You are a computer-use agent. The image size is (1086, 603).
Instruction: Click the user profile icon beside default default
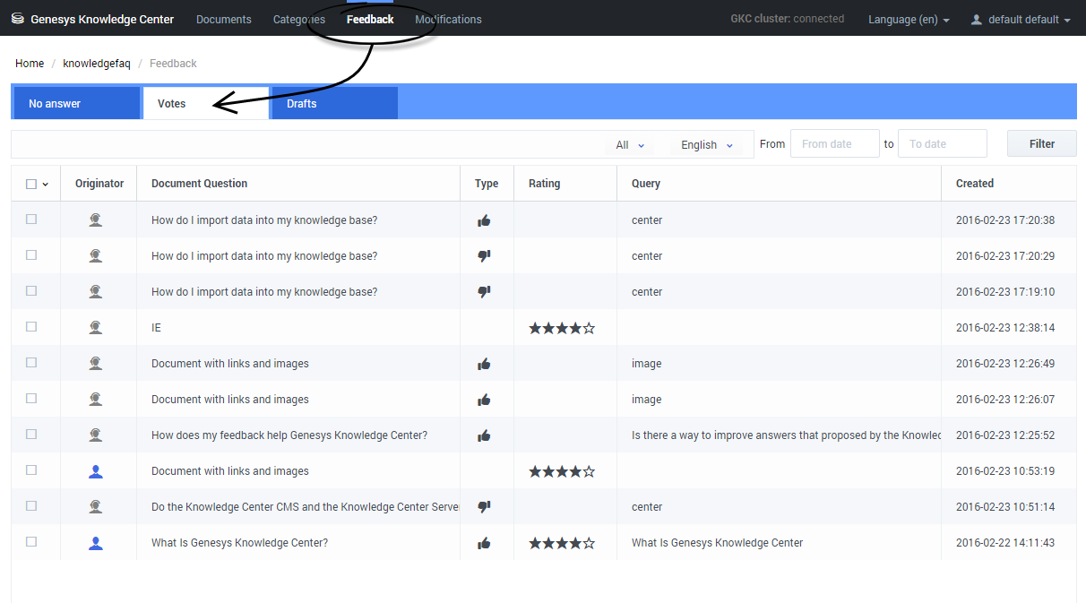pyautogui.click(x=977, y=19)
